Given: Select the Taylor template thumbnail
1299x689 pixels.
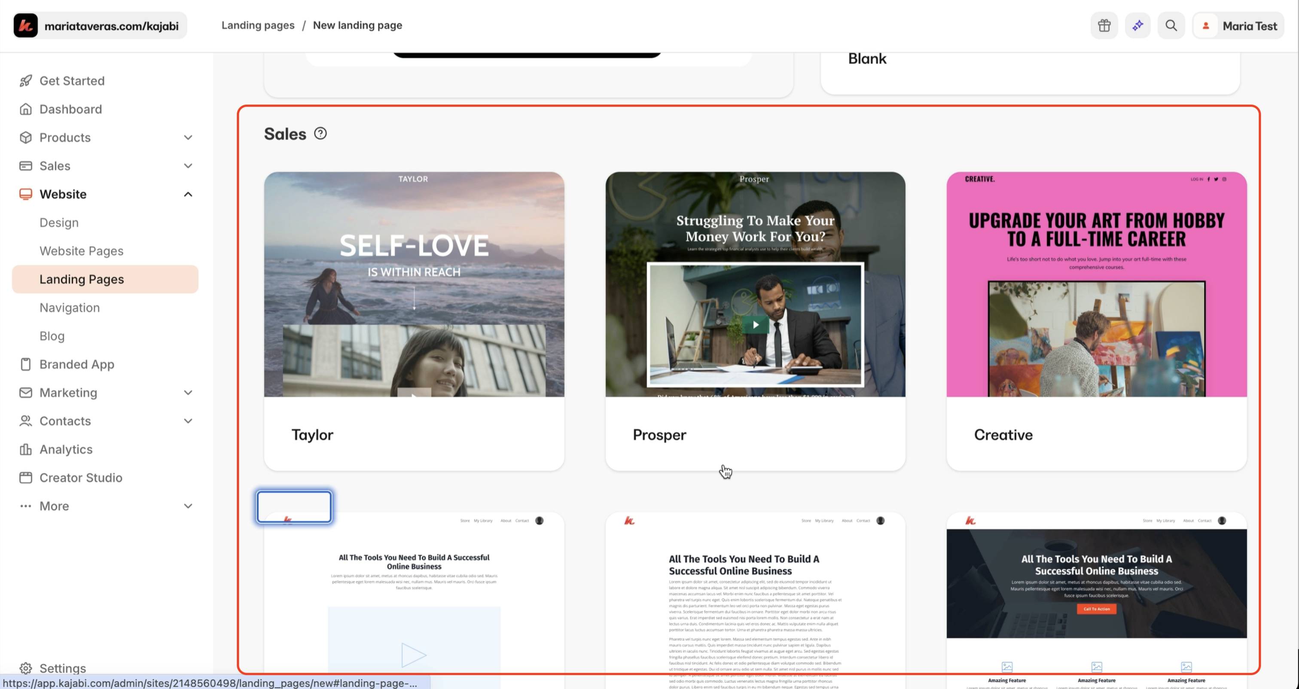Looking at the screenshot, I should [x=414, y=284].
